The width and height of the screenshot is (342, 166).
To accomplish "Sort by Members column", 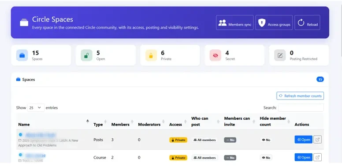I will click(x=123, y=122).
